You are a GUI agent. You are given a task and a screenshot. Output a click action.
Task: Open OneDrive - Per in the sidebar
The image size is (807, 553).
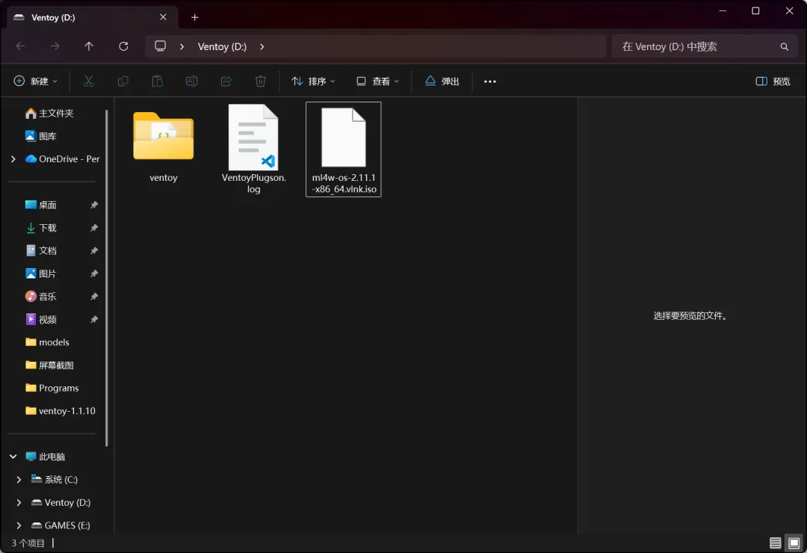click(63, 159)
